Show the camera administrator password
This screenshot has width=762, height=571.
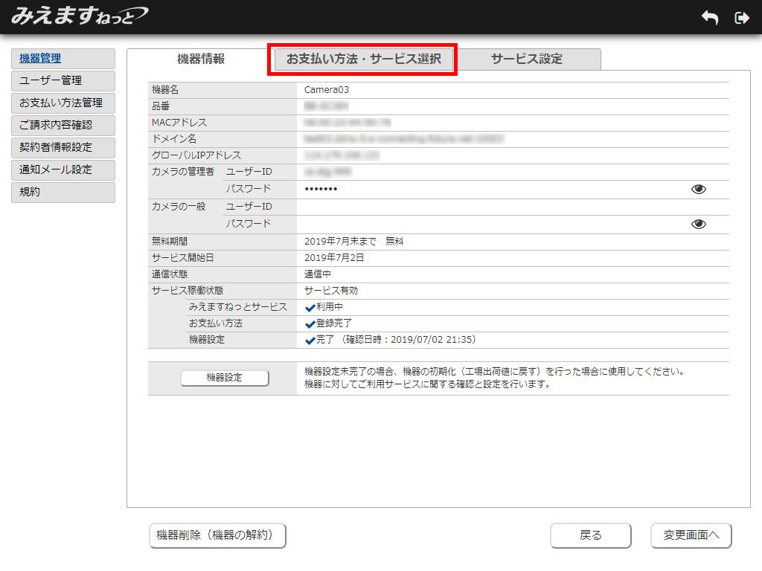pos(698,190)
